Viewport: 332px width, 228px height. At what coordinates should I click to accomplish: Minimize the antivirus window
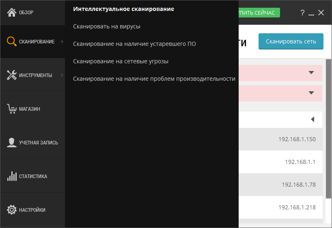click(x=311, y=14)
